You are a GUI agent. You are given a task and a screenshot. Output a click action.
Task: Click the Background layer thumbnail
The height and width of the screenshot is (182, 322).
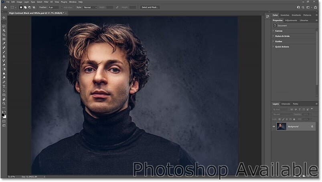281,126
